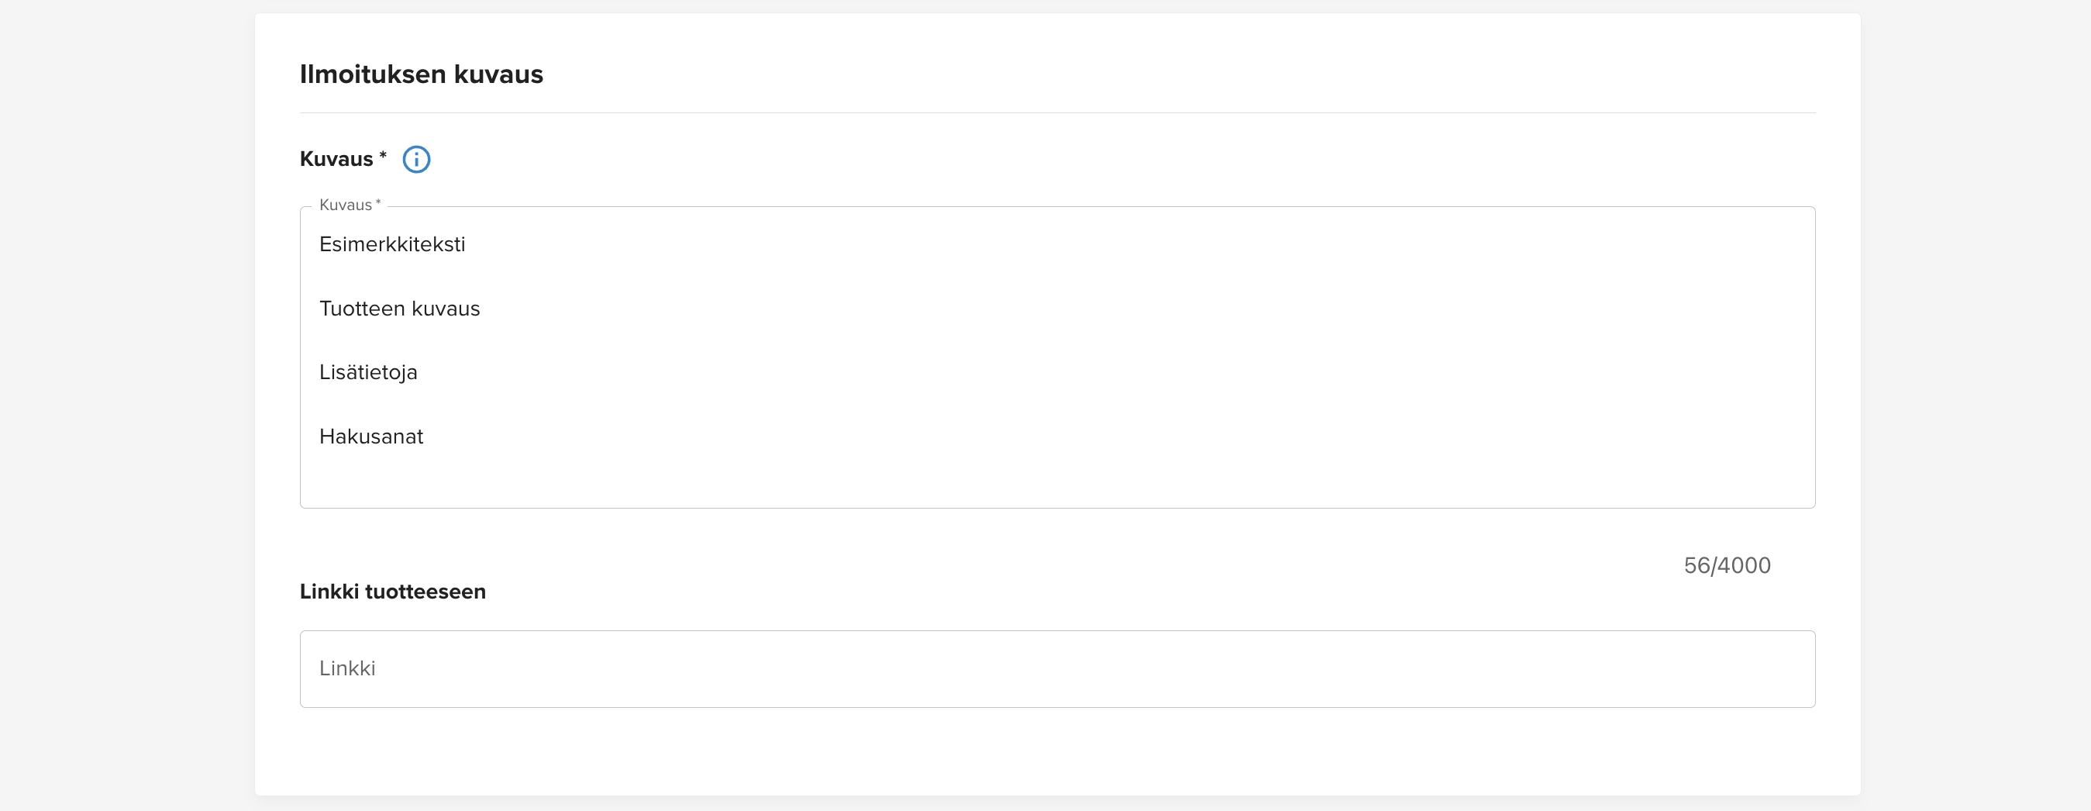Click the Ilmoituksen kuvaus section heading
The width and height of the screenshot is (2091, 811).
click(x=422, y=74)
